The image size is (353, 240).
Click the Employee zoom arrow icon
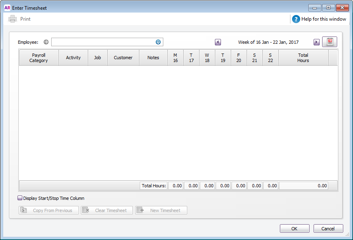tap(46, 42)
